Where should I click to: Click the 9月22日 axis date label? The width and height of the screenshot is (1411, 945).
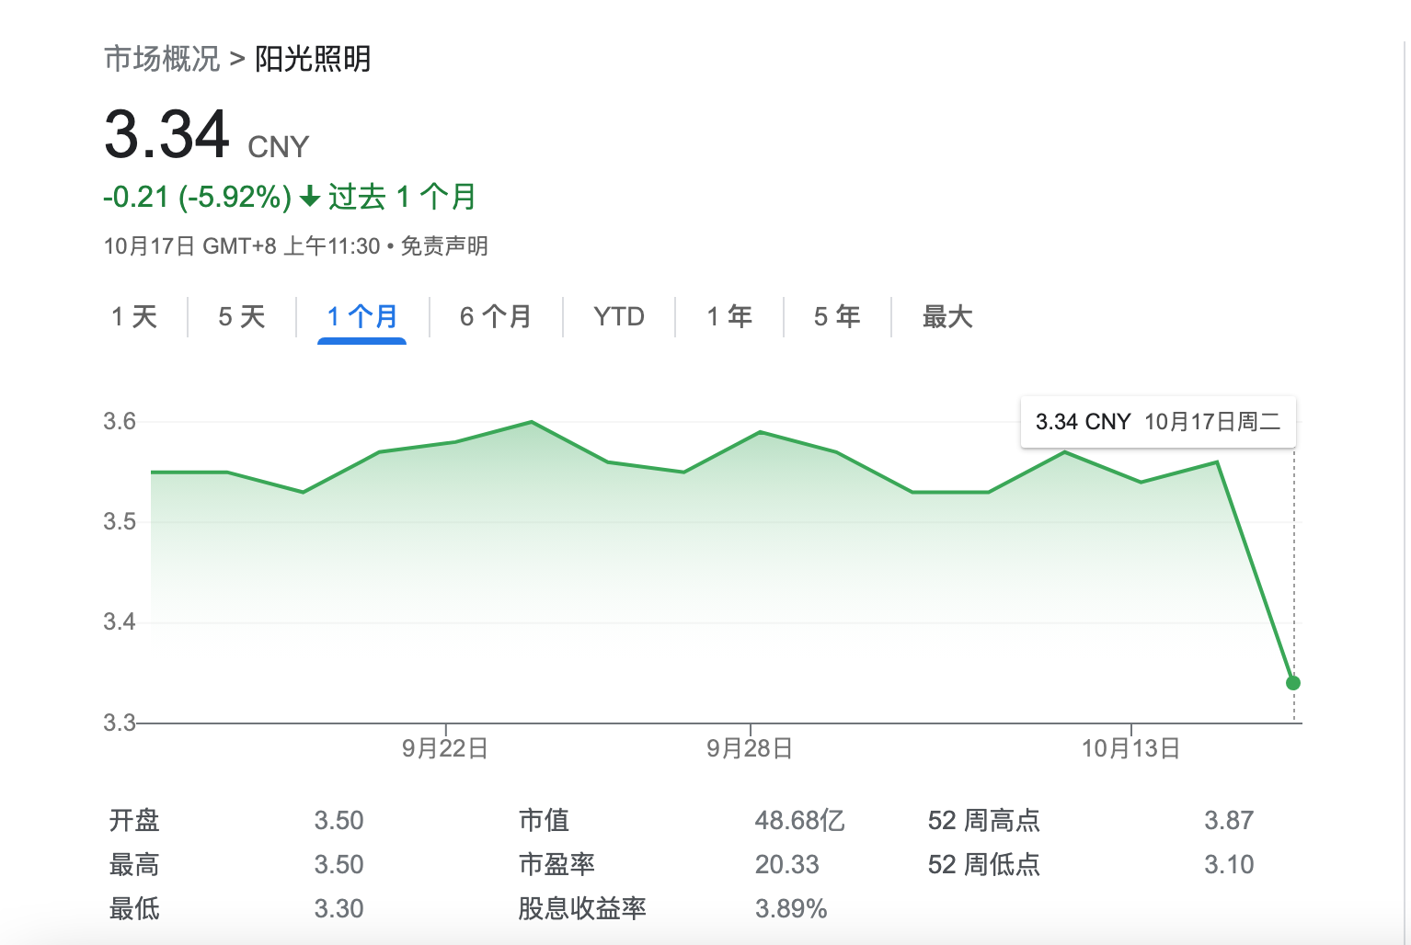click(x=445, y=748)
